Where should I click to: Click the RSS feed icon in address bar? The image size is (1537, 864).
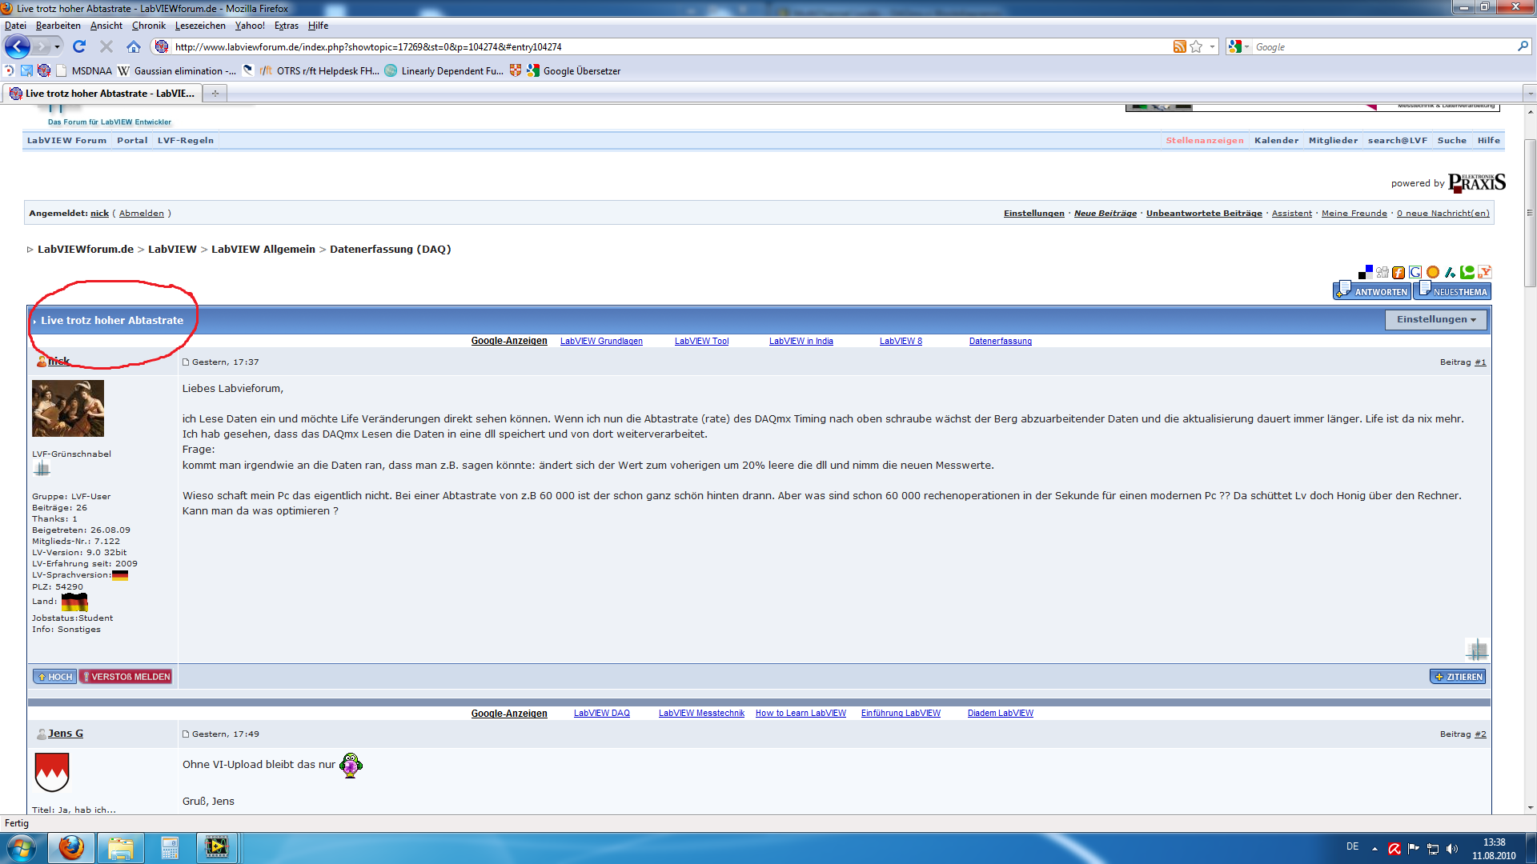(x=1179, y=46)
